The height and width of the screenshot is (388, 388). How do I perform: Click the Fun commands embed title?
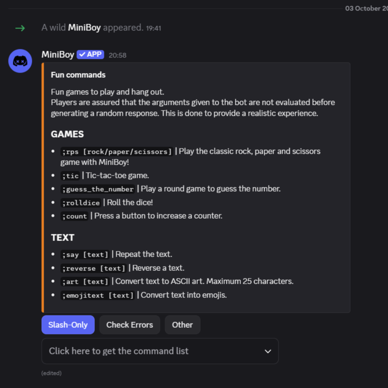pos(78,75)
